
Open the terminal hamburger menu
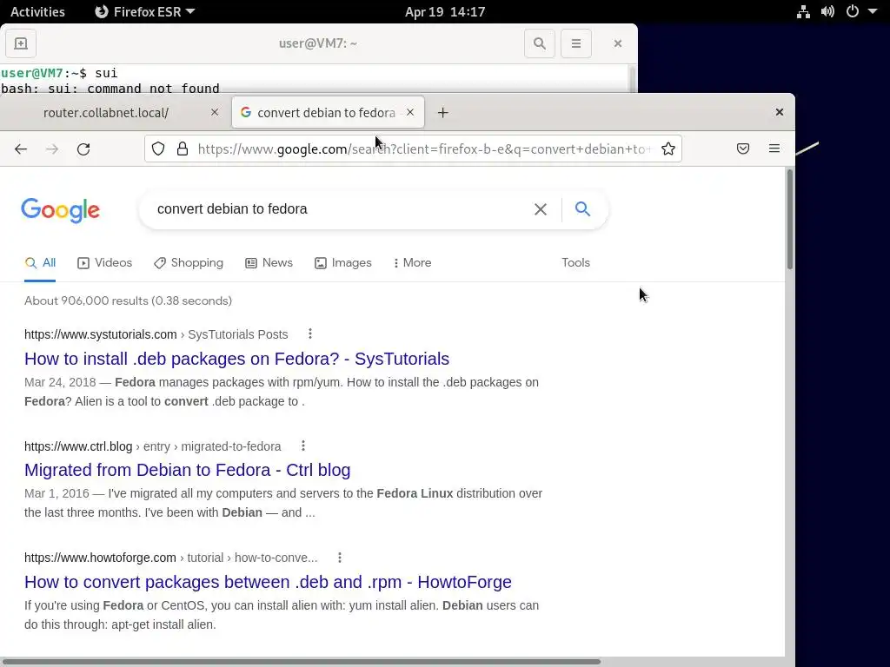575,43
